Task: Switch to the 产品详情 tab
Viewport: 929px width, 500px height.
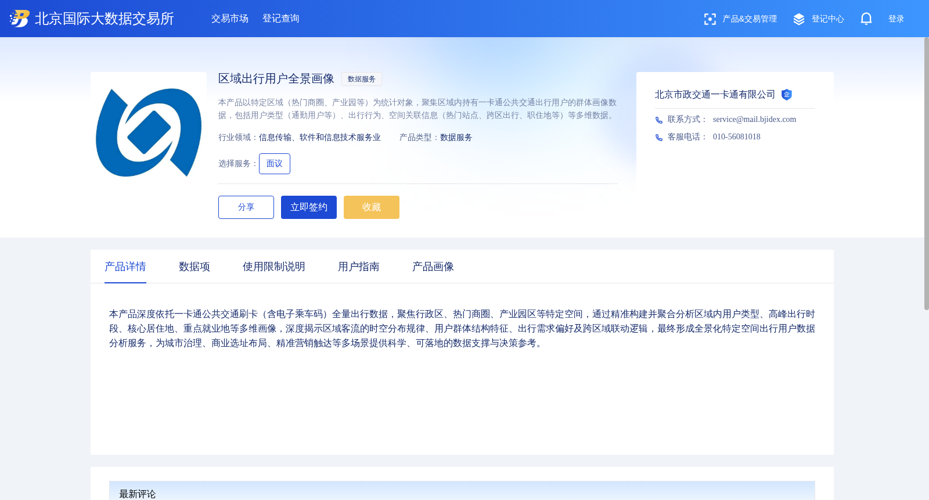Action: click(125, 267)
